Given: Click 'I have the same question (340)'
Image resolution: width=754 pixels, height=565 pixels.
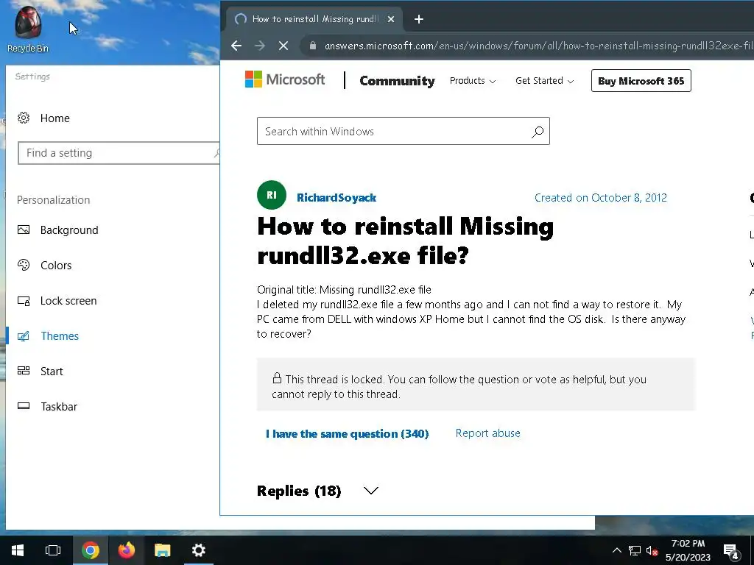Looking at the screenshot, I should coord(347,434).
